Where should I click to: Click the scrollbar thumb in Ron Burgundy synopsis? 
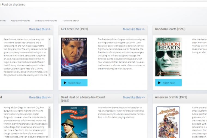pos(49,118)
